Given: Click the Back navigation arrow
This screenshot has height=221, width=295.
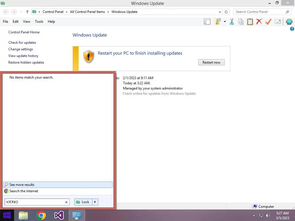Looking at the screenshot, I should (6, 12).
